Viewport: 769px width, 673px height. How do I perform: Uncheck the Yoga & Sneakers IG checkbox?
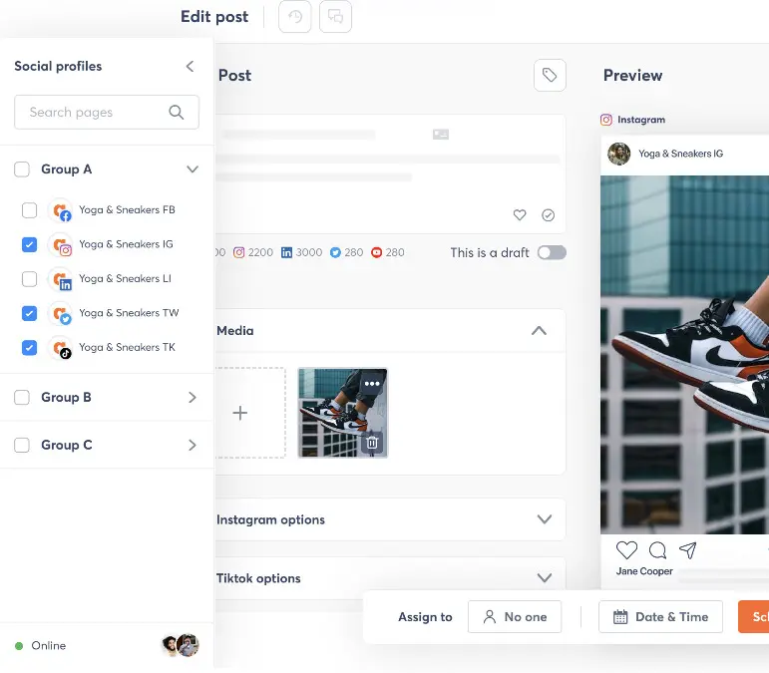pyautogui.click(x=30, y=244)
